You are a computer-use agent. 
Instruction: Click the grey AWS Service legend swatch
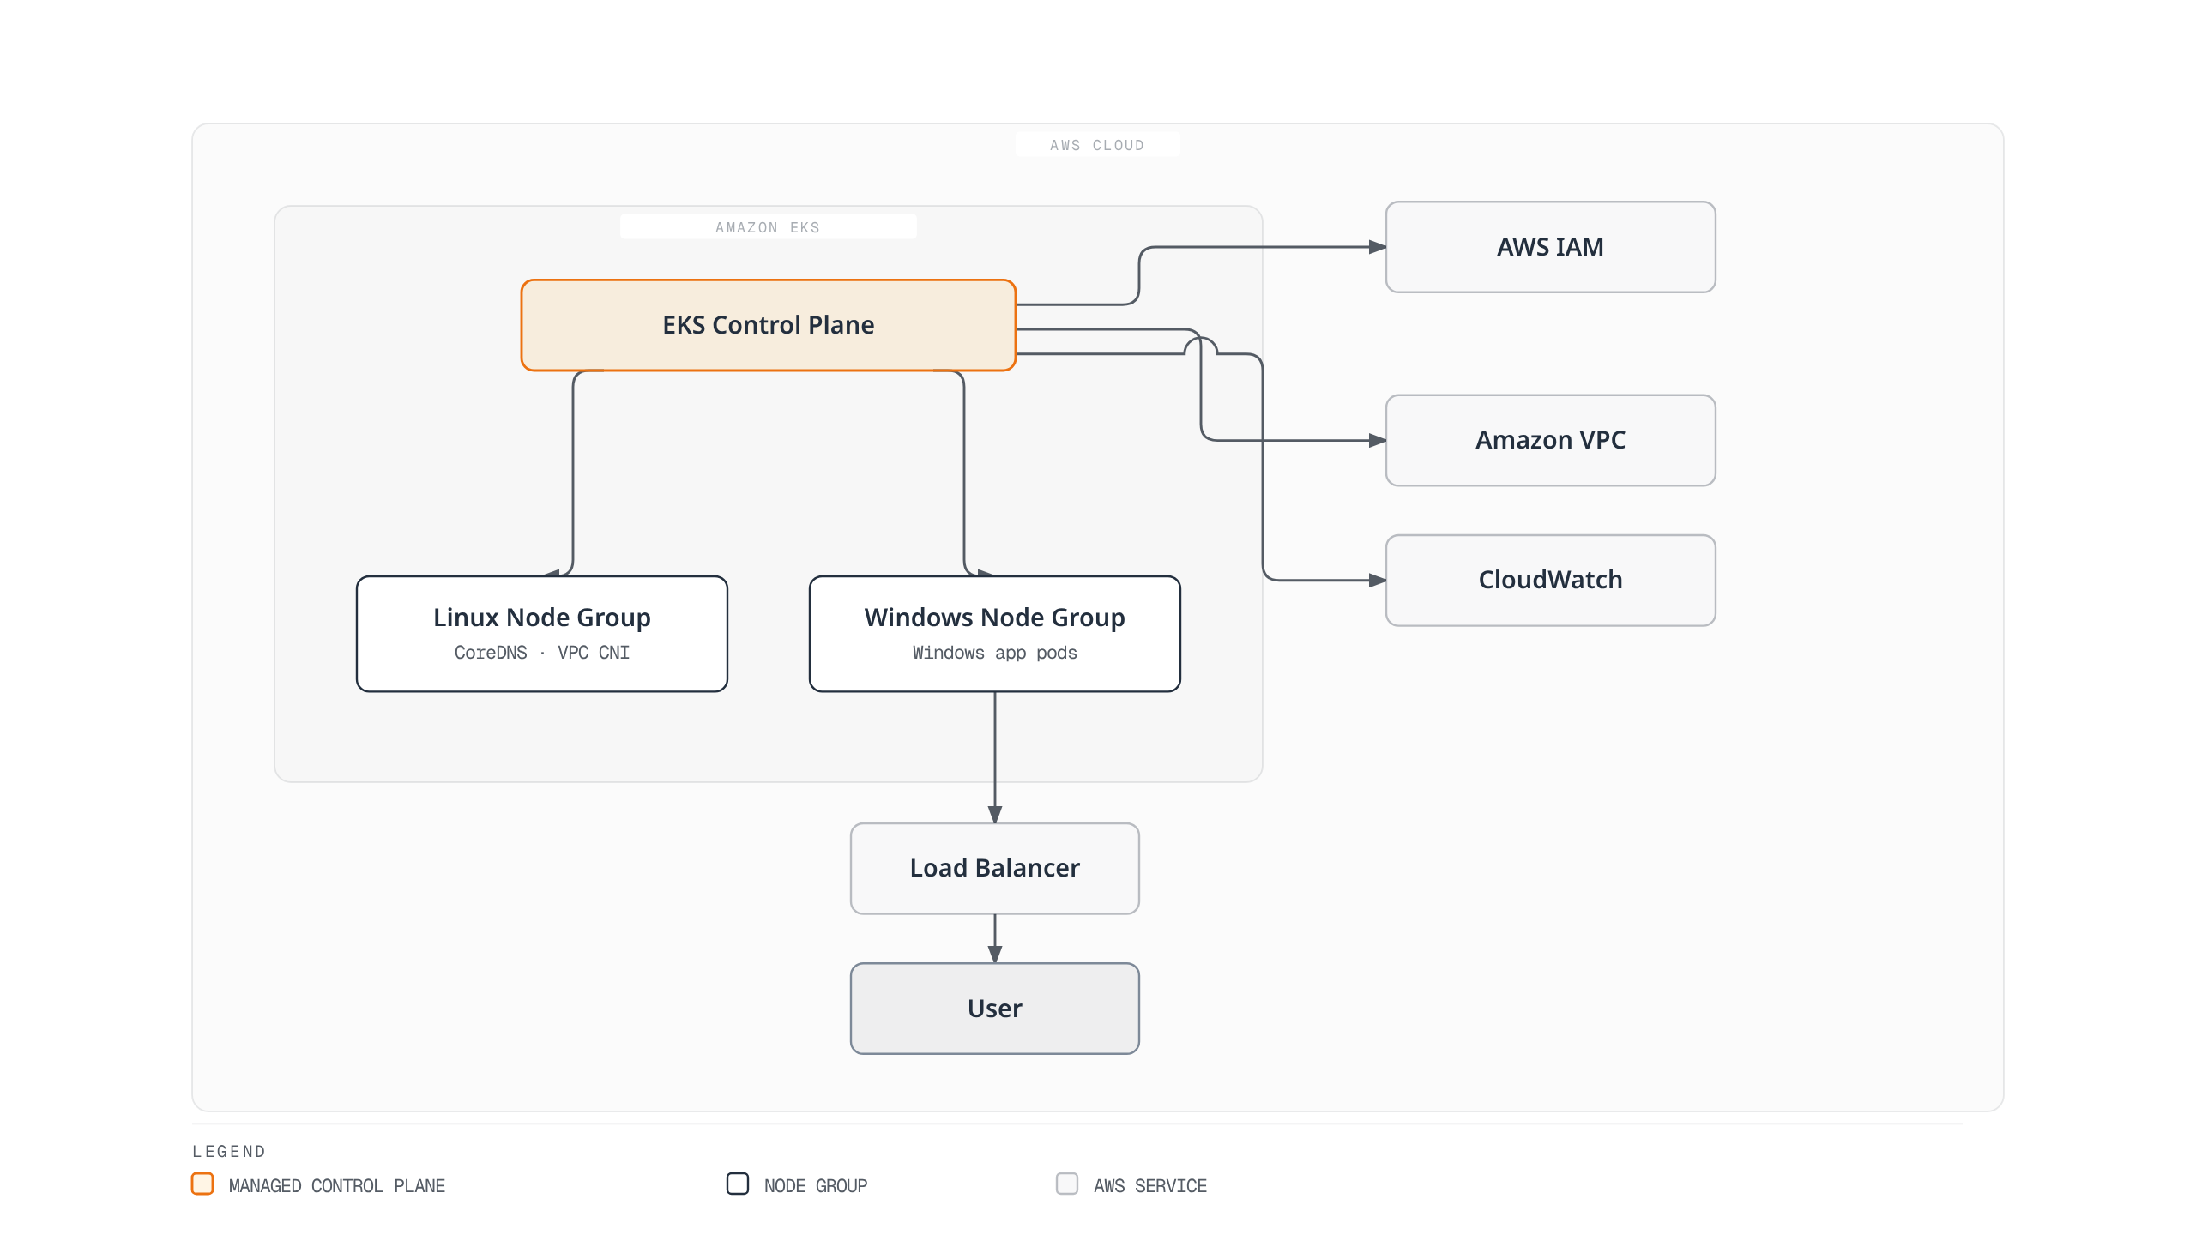pos(1067,1184)
